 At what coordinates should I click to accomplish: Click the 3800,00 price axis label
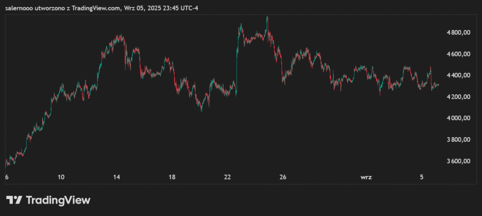pos(458,139)
